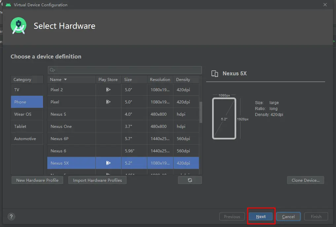Click the device list vertical scrollbar
336x227 pixels.
pyautogui.click(x=201, y=112)
